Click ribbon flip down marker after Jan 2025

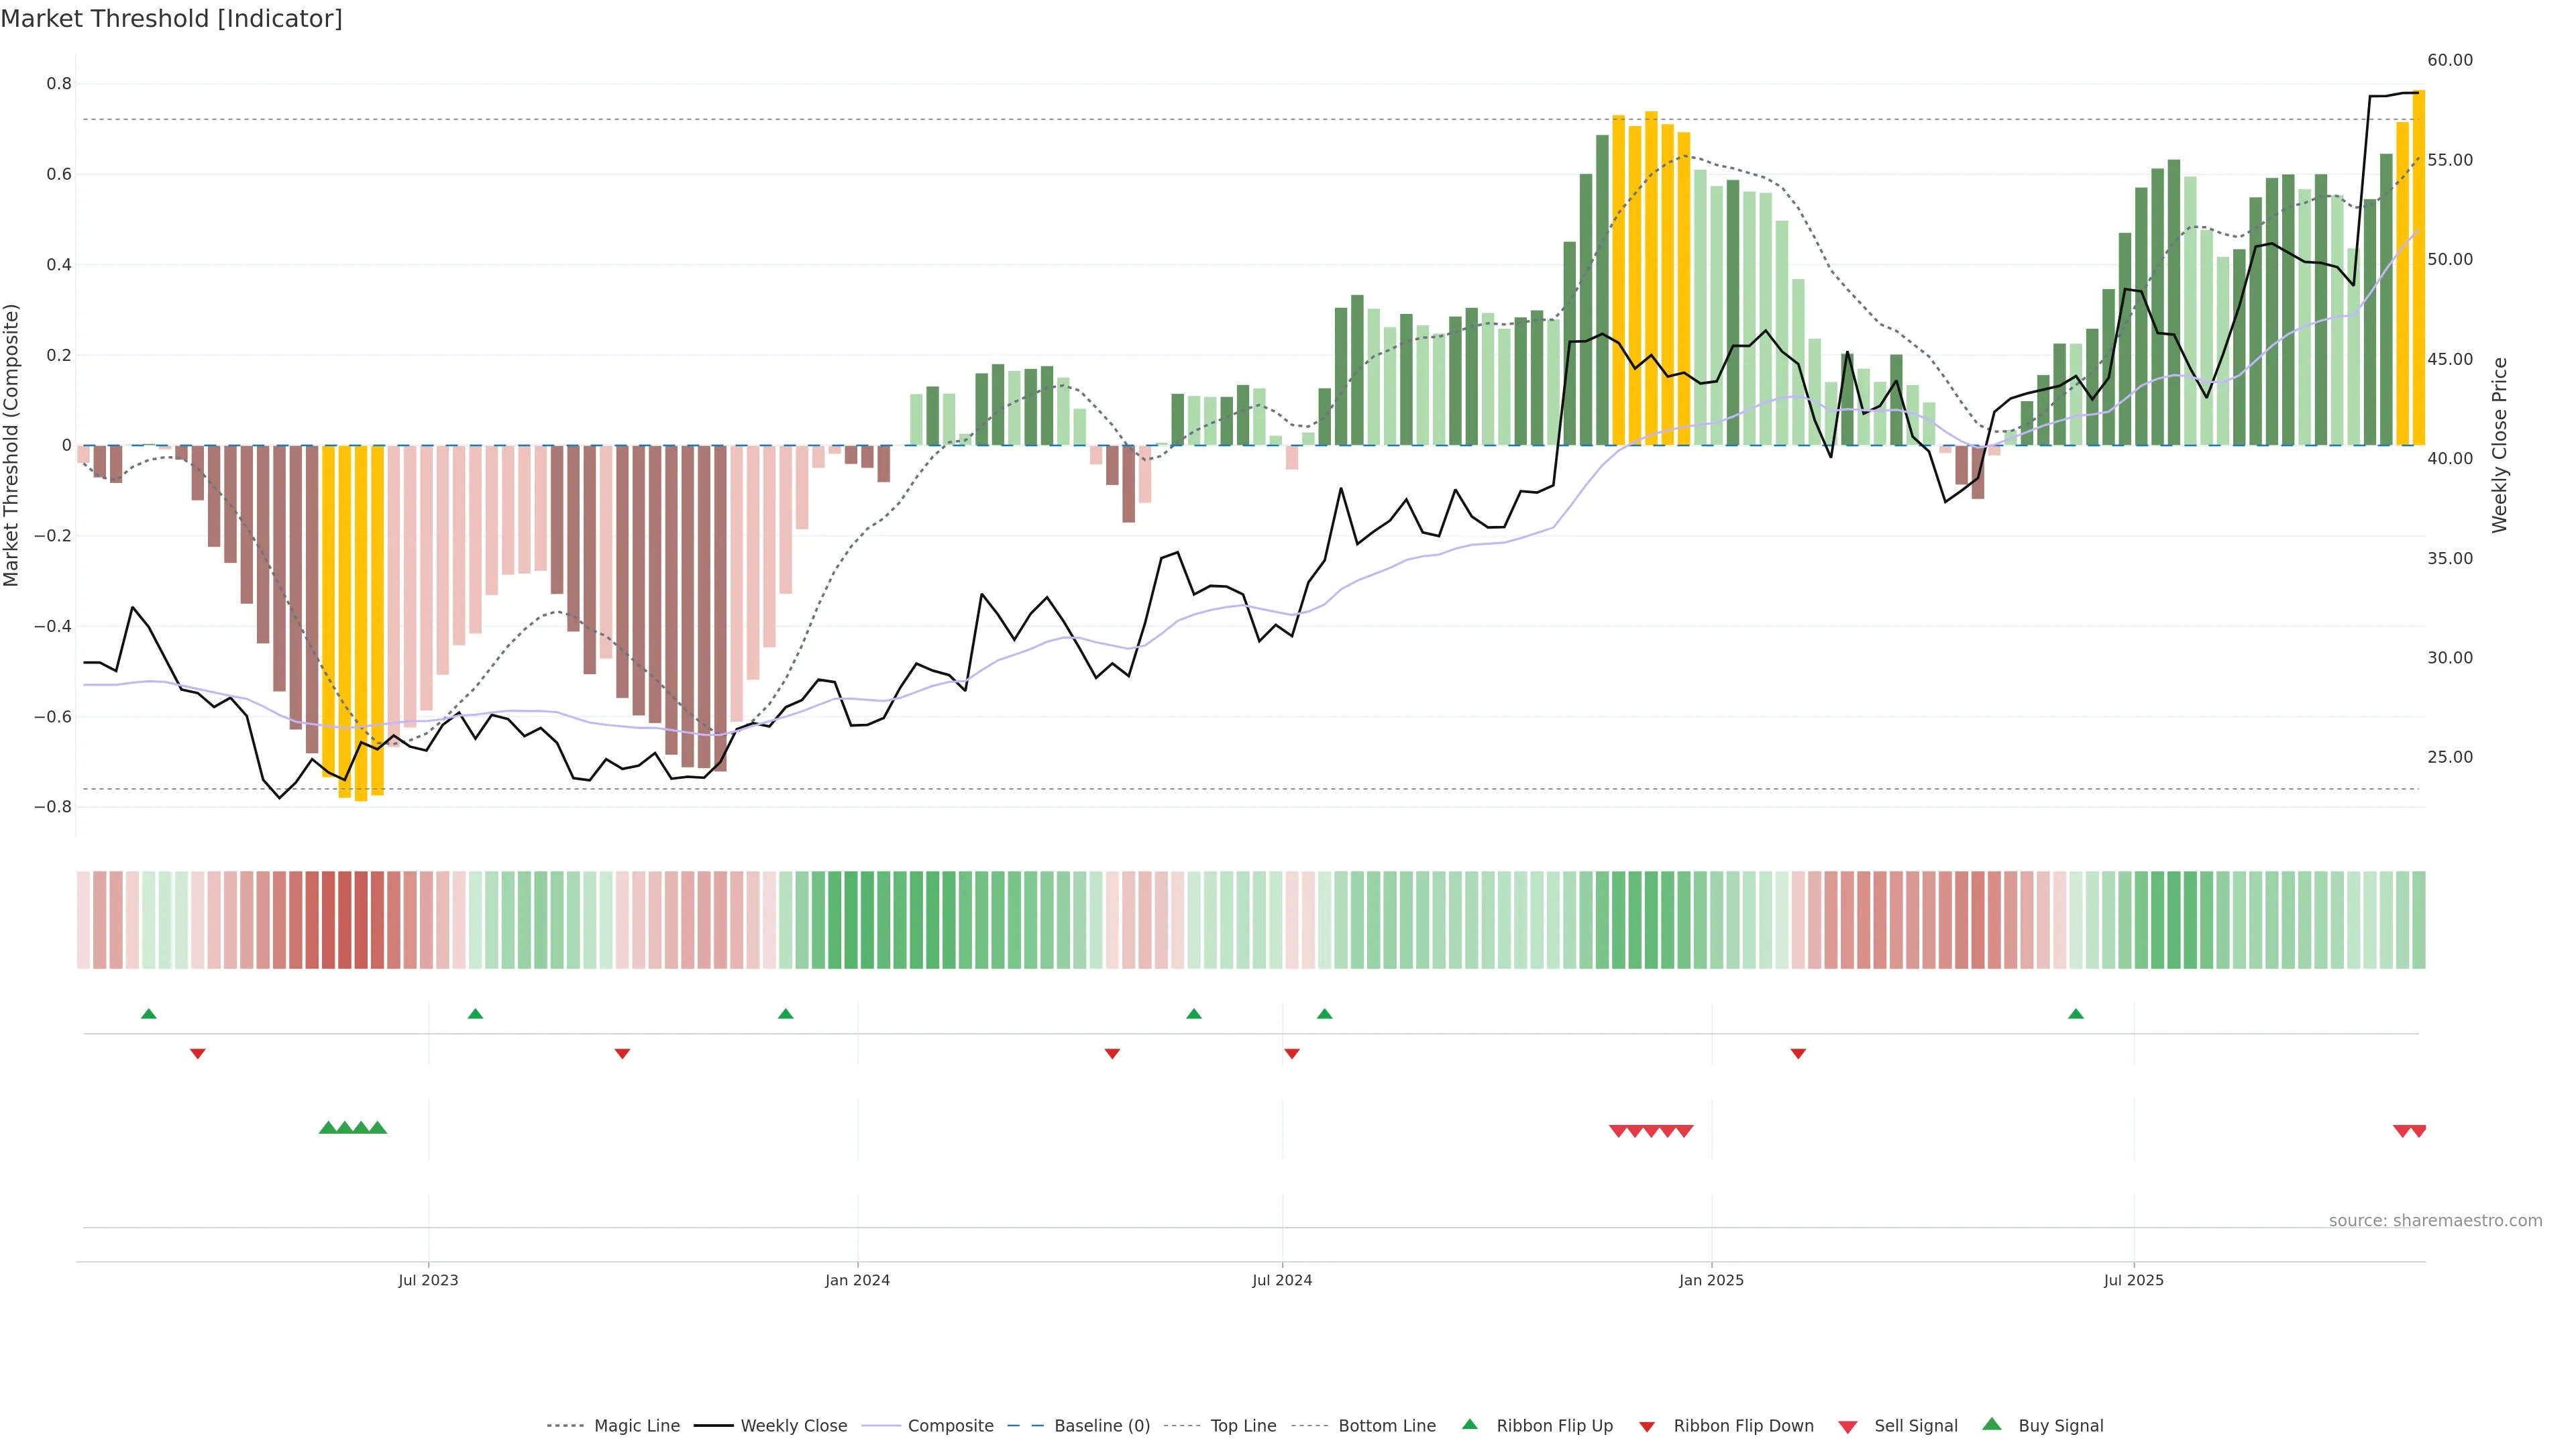point(1798,1053)
